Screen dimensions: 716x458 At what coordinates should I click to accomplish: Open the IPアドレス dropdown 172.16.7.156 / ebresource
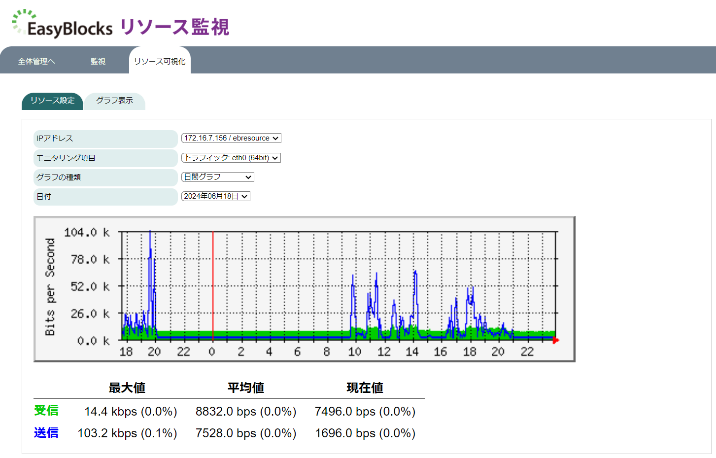pyautogui.click(x=231, y=138)
